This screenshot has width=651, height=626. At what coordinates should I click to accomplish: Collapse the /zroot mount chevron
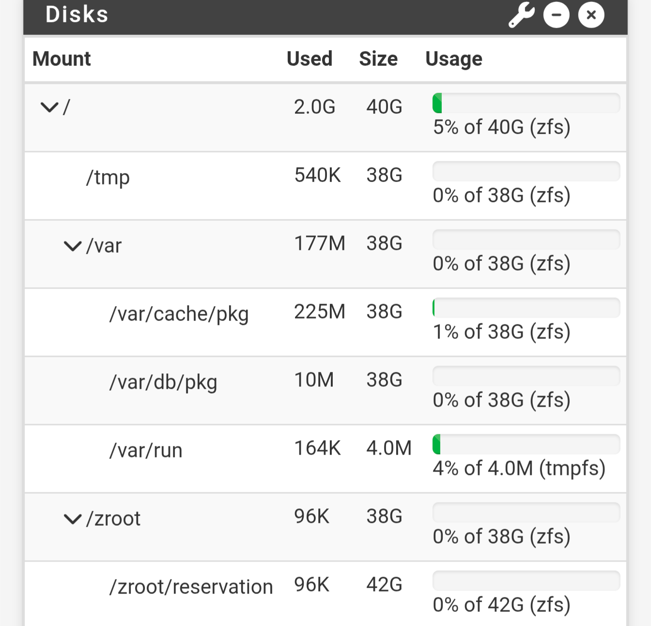point(73,519)
